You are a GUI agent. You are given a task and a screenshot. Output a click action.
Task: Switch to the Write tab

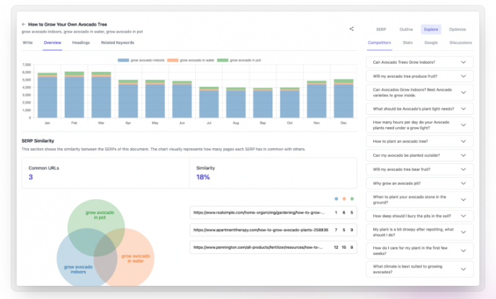(x=27, y=43)
